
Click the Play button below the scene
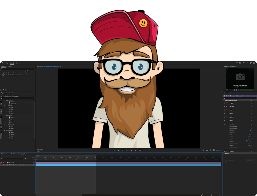pos(127,150)
